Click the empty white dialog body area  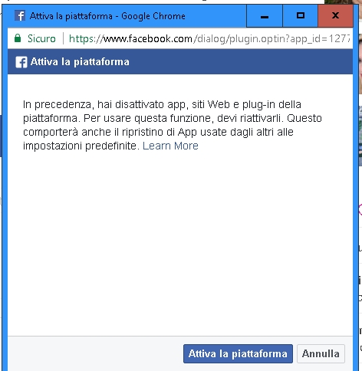pos(180,243)
